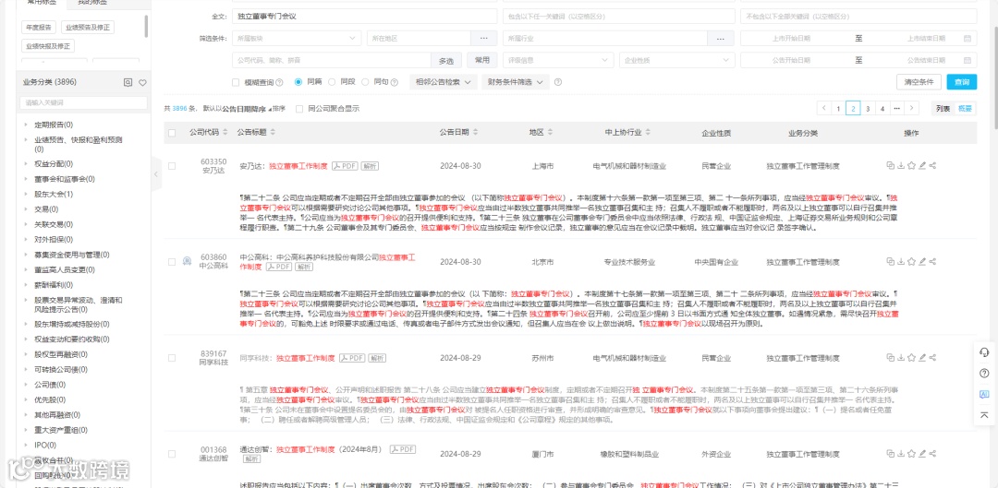Open the 评级信息 dropdown

(x=557, y=60)
